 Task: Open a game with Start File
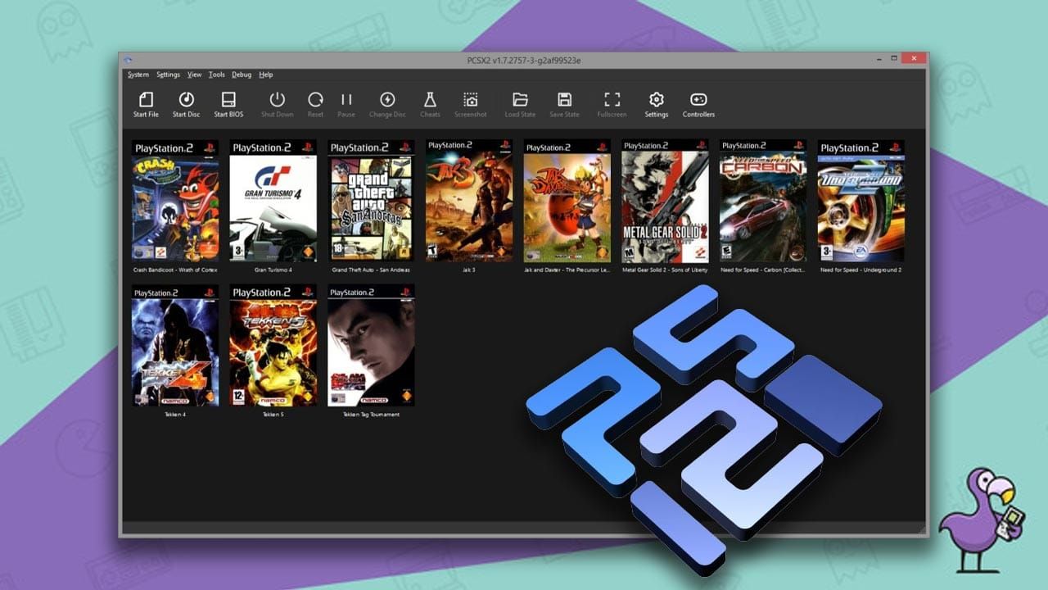click(146, 102)
